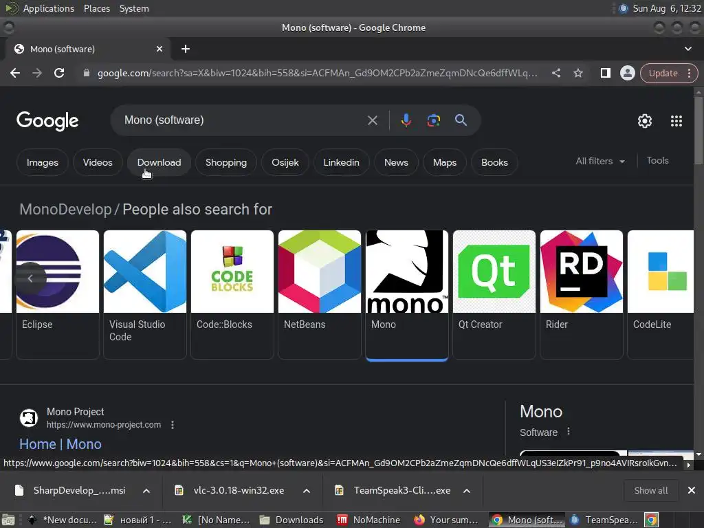Select the Rider card
704x528 pixels.
point(582,294)
